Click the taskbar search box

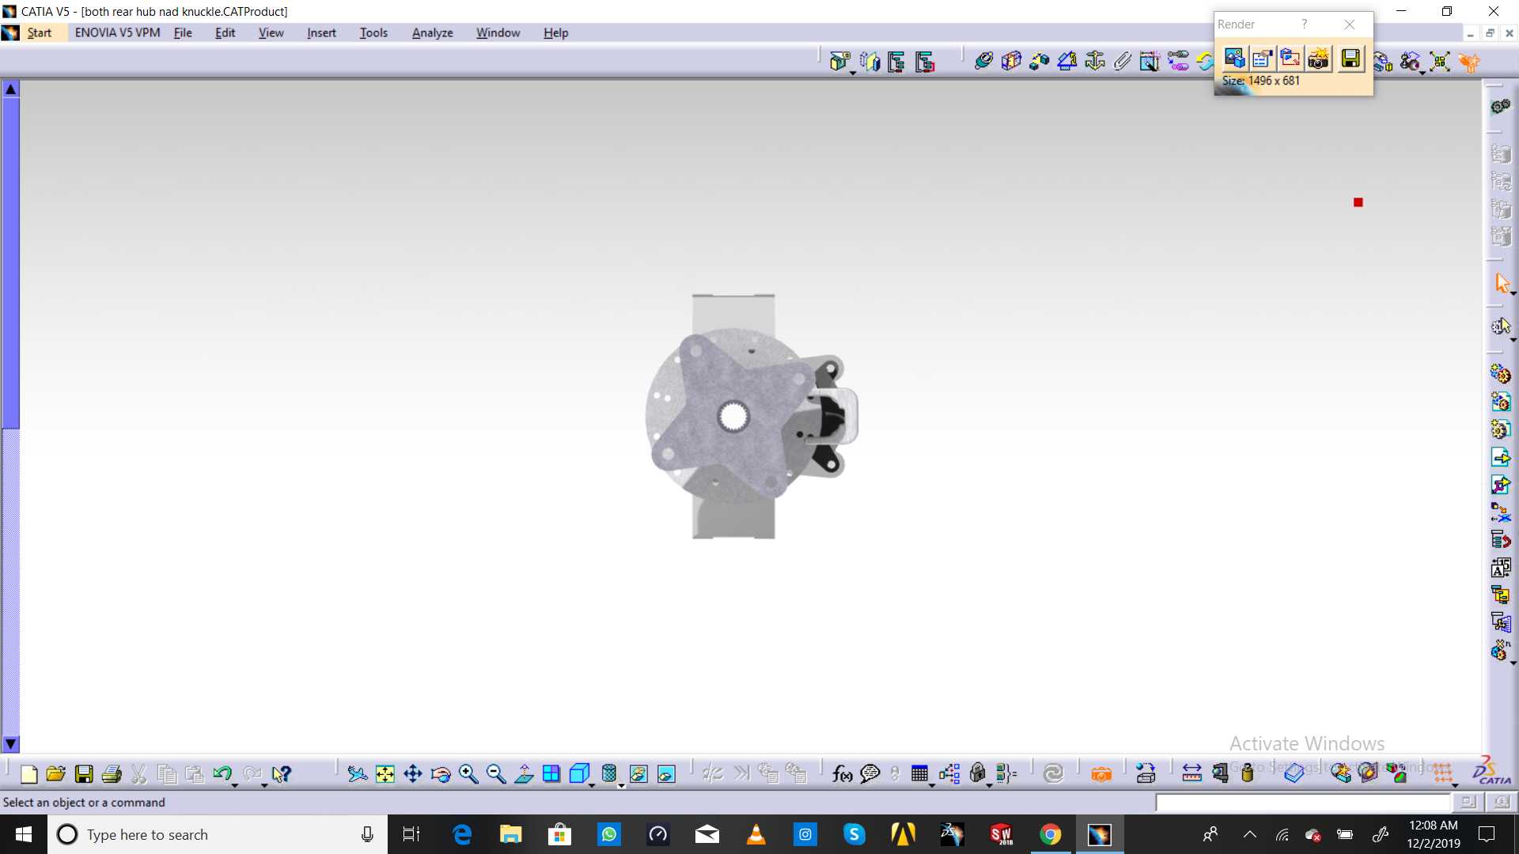pos(218,834)
